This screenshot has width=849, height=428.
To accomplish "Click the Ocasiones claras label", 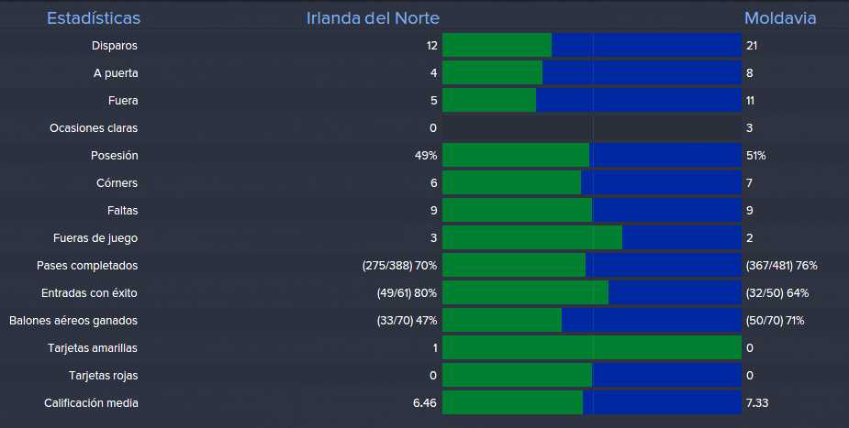I will (94, 128).
